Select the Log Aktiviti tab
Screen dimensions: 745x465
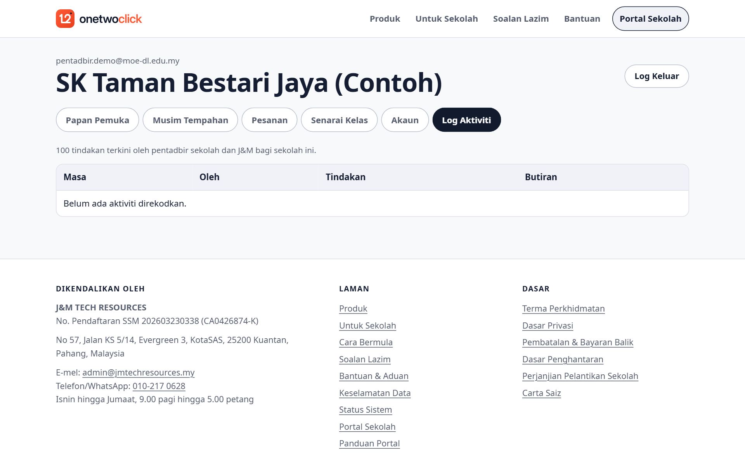(466, 120)
